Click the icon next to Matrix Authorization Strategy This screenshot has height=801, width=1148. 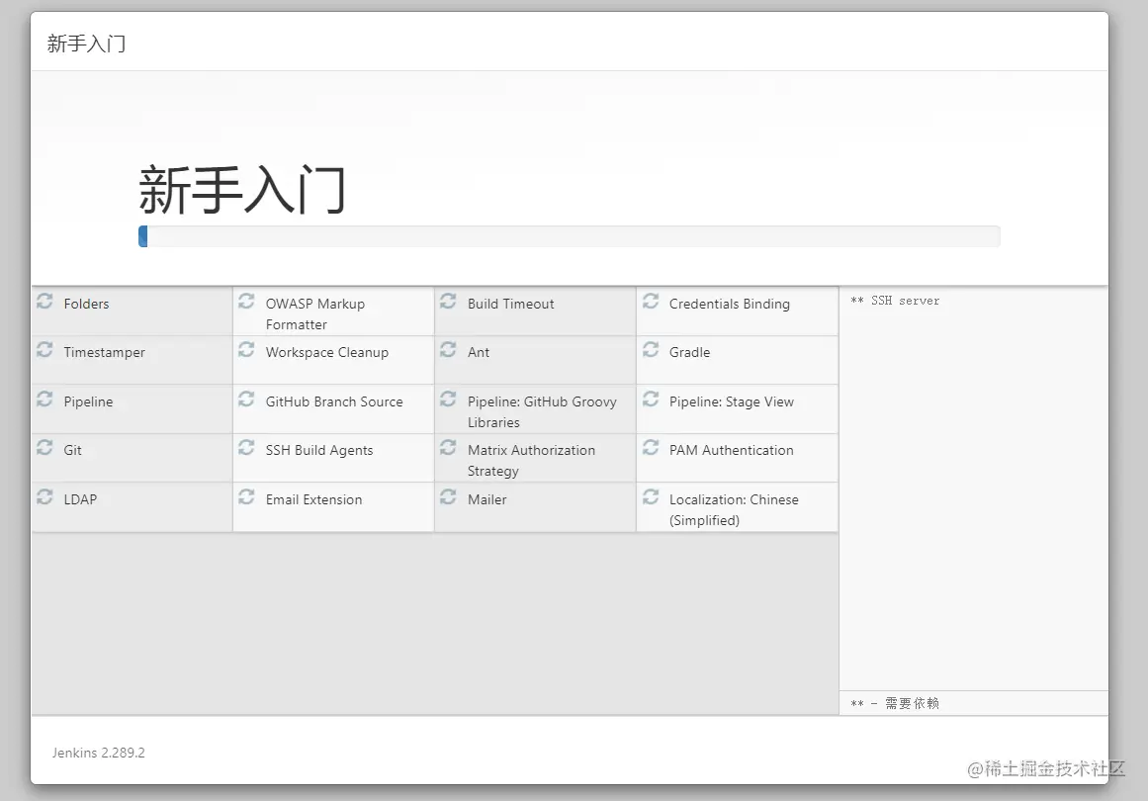point(449,447)
